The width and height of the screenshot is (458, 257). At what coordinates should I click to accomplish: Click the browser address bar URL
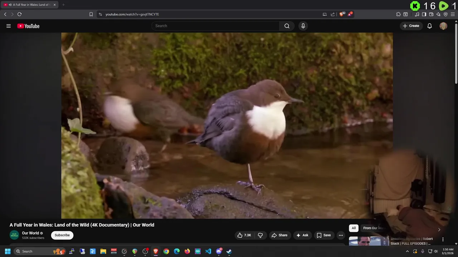click(x=132, y=14)
